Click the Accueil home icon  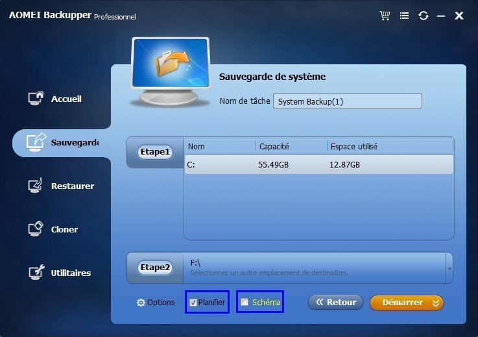(36, 98)
